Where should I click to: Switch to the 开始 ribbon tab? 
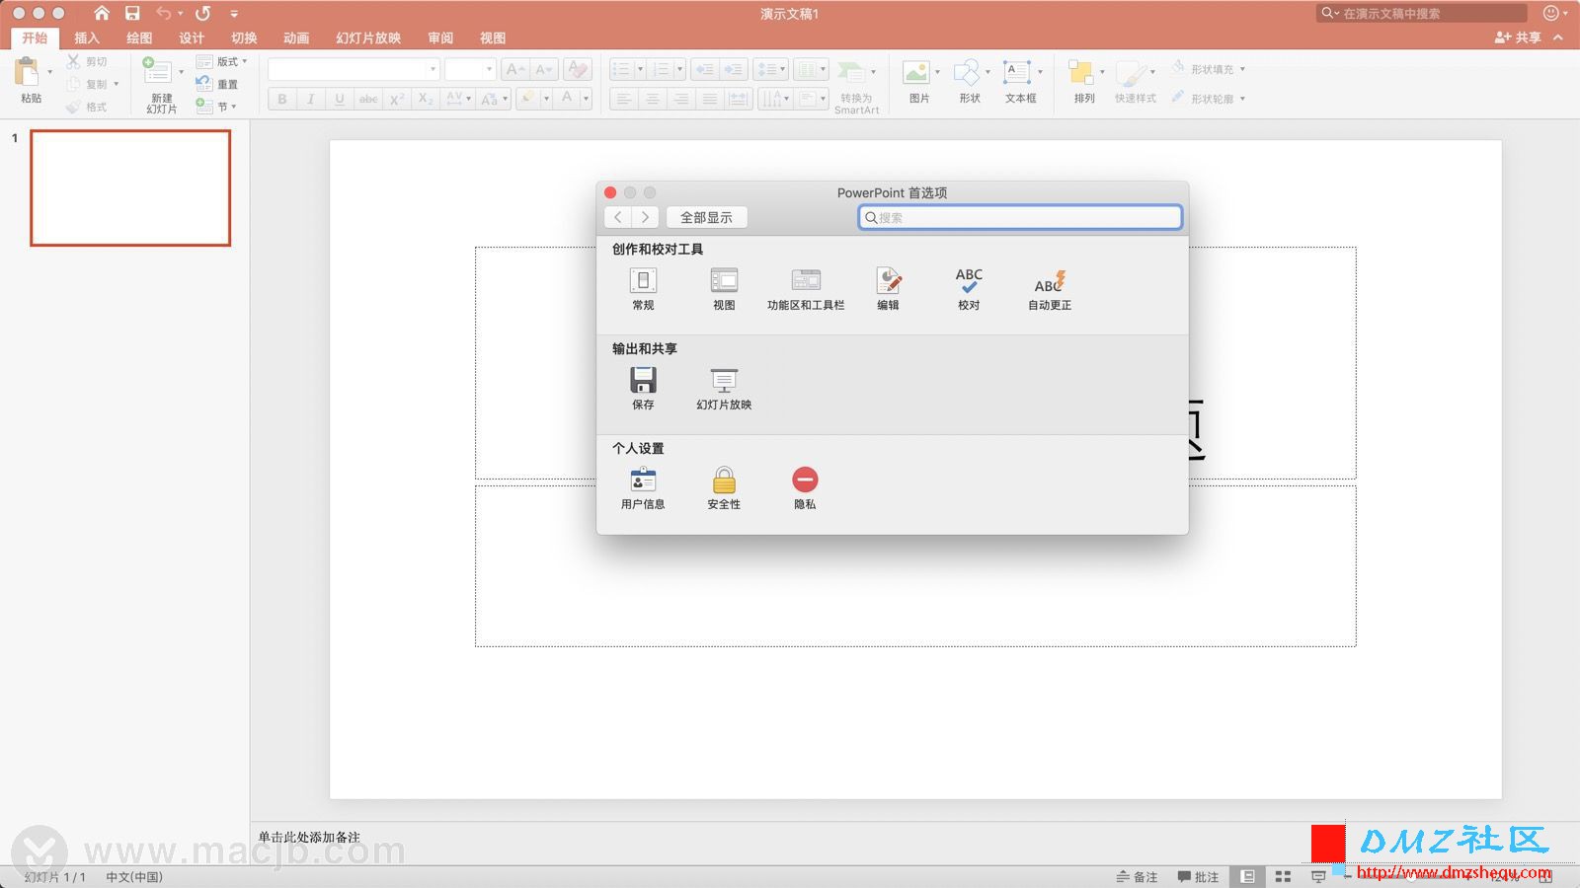35,37
